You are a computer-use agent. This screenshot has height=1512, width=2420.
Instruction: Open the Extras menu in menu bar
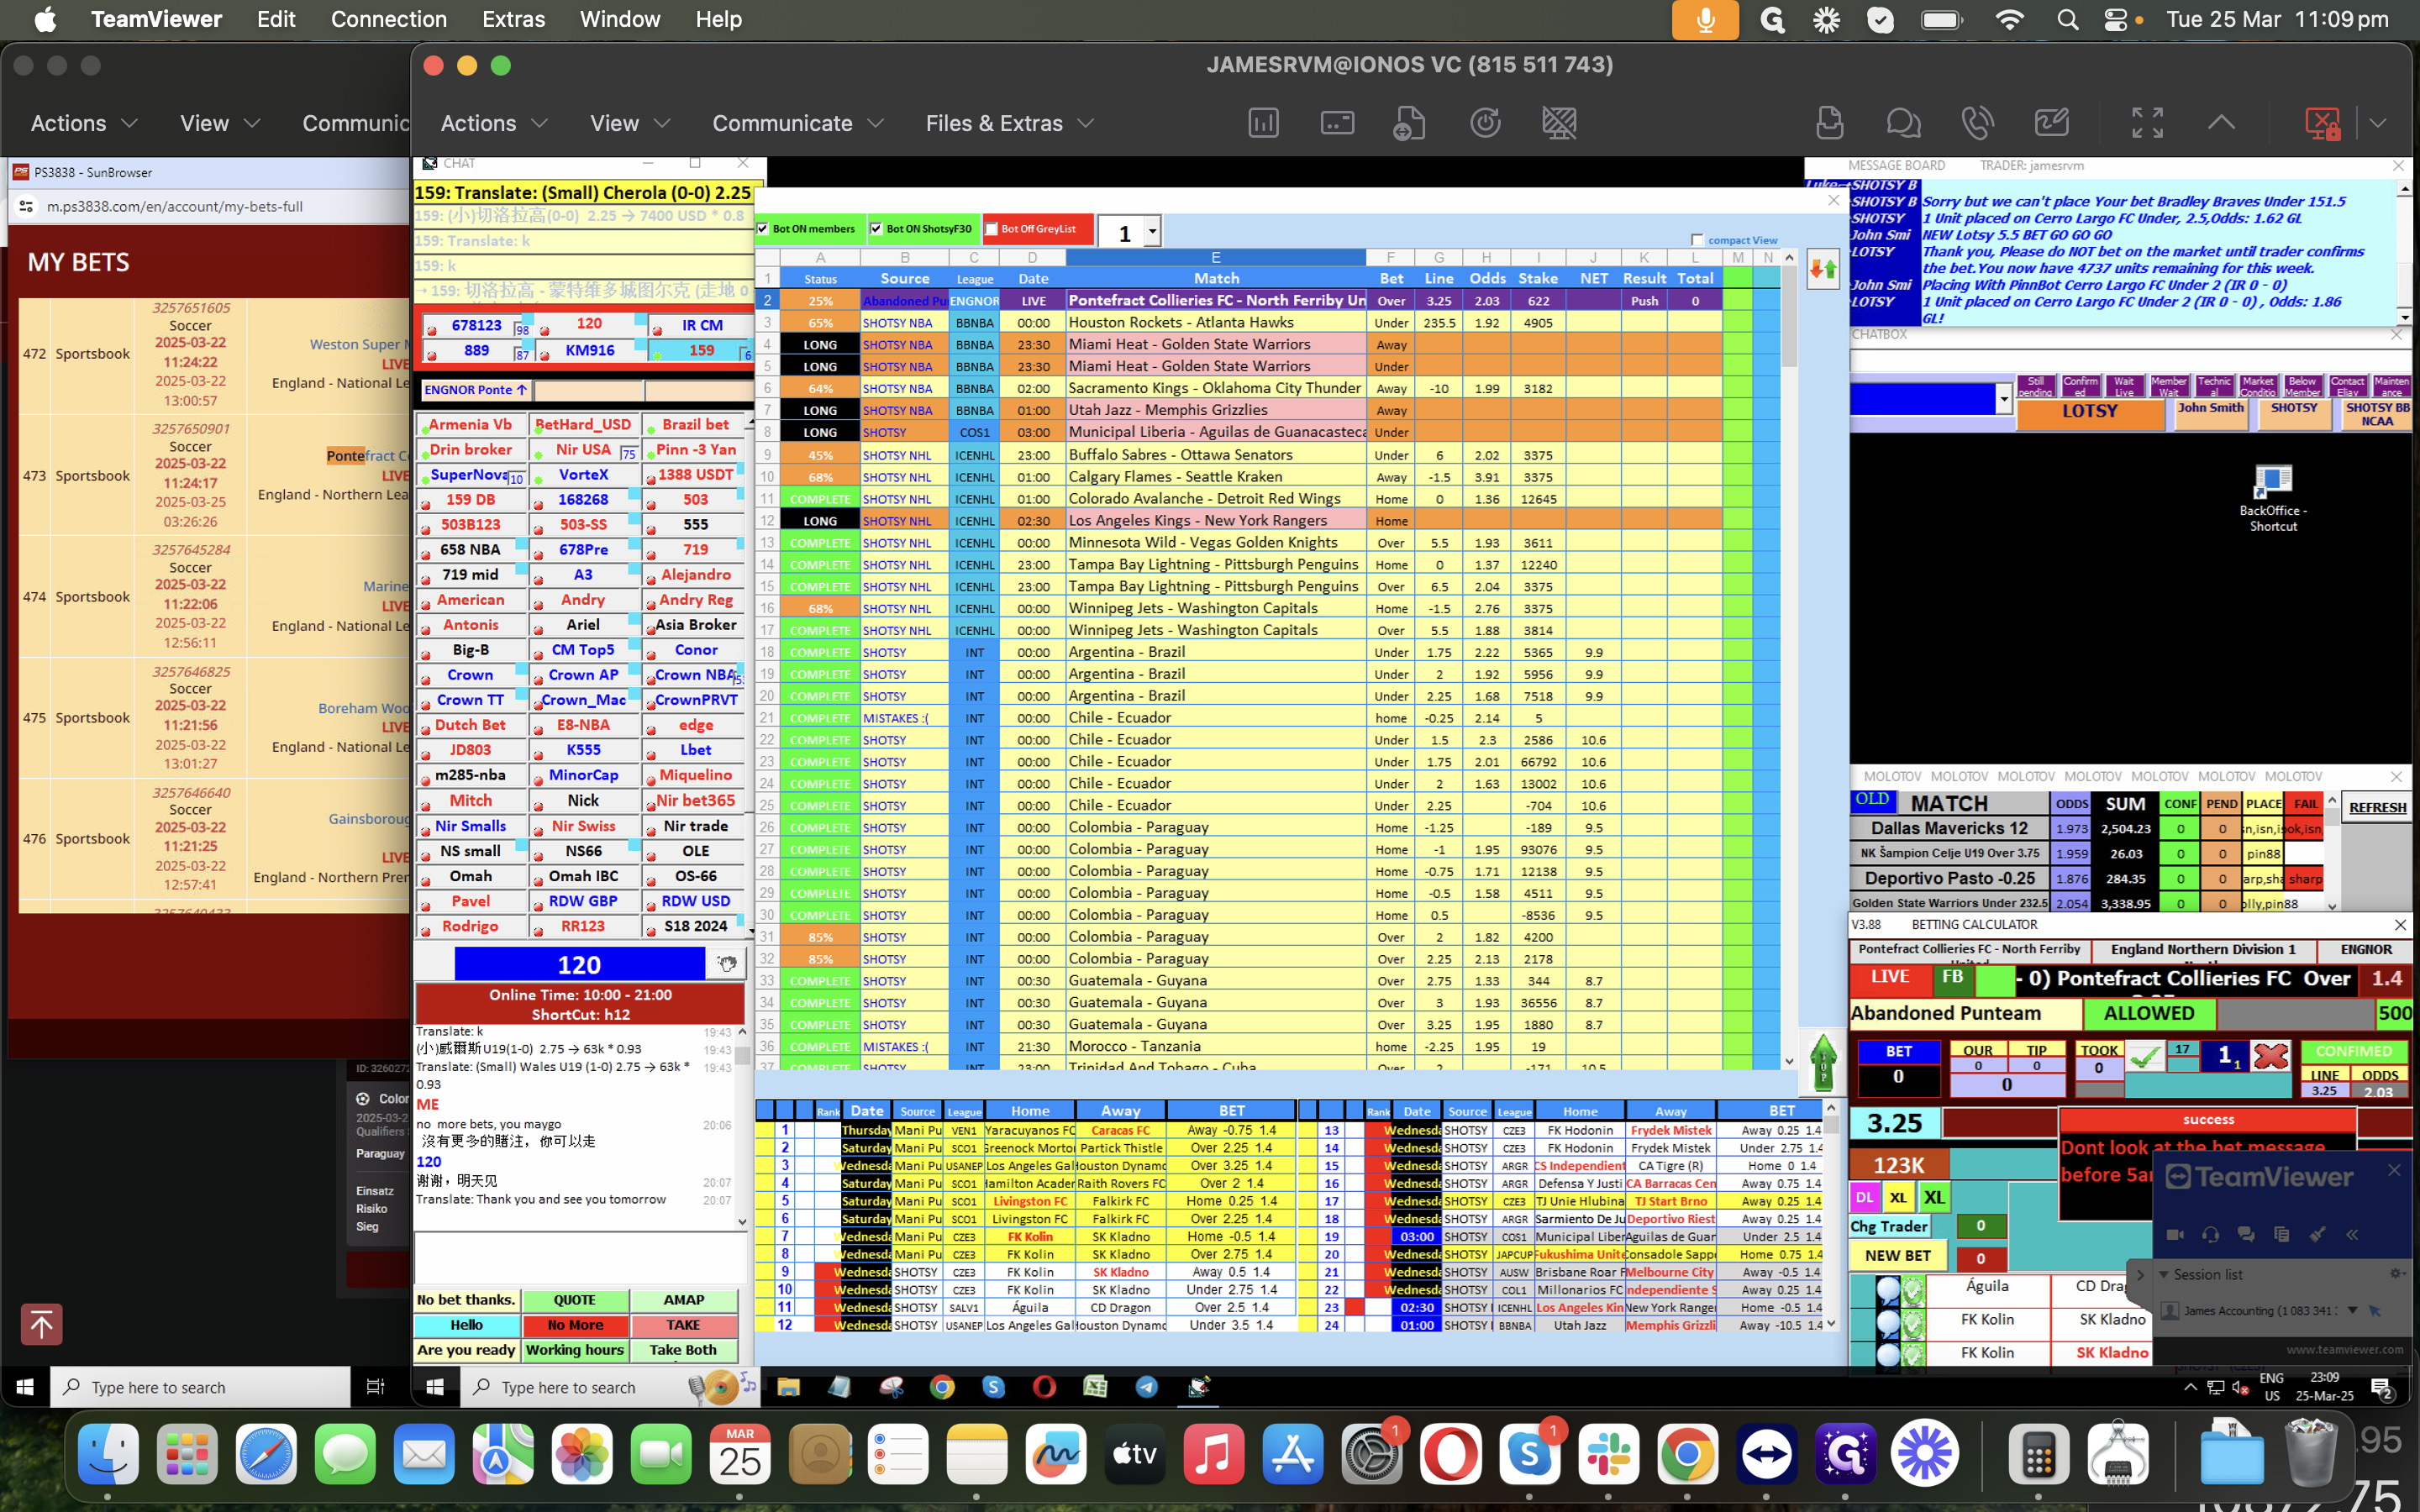[513, 19]
